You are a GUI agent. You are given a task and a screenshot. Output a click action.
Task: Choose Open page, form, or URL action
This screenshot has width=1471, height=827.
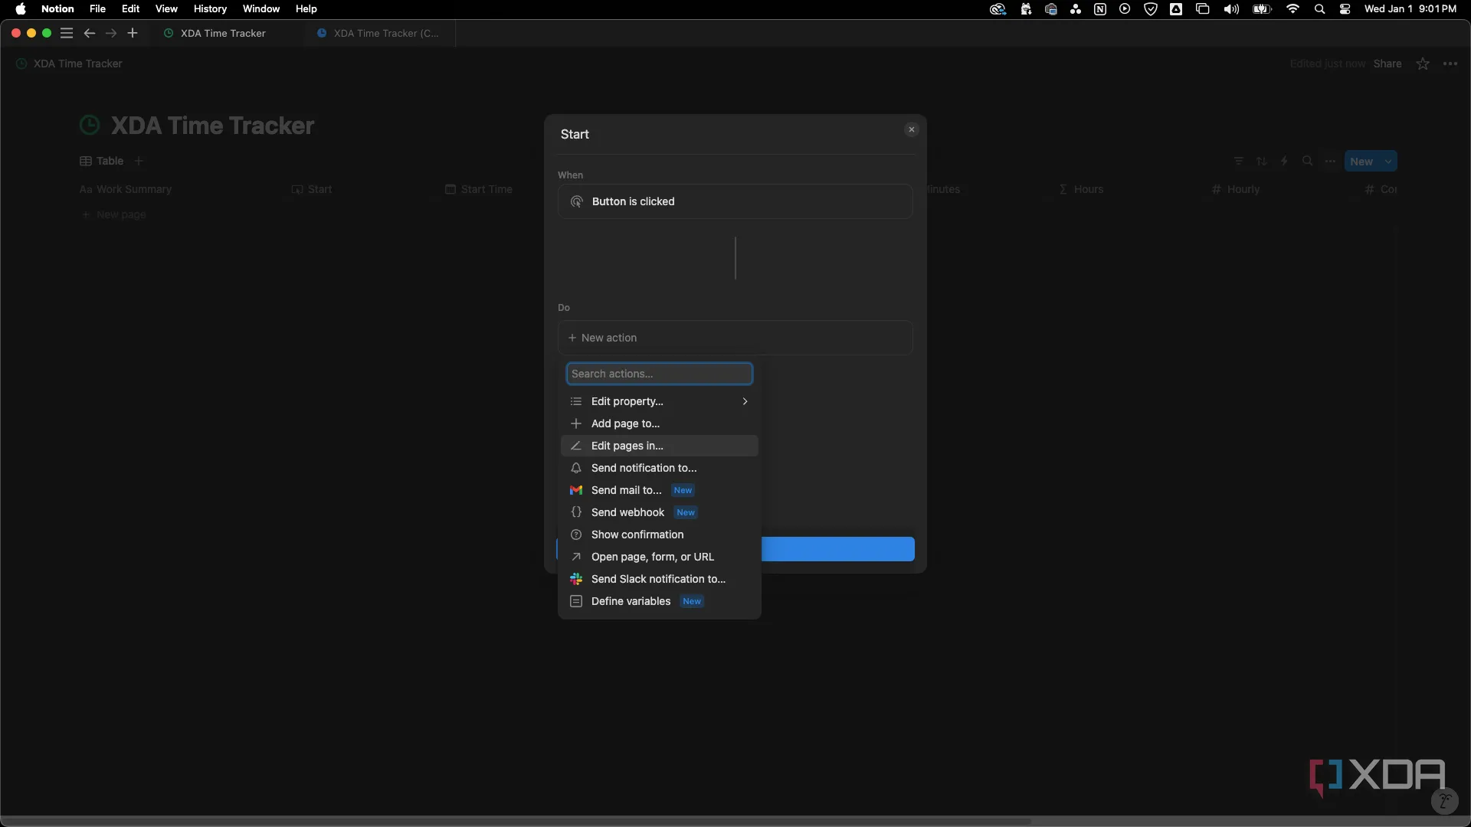click(660, 557)
